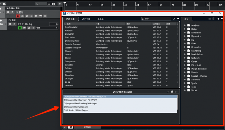Sort by the VST 版本 column header
This screenshot has height=130, width=225.
click(158, 24)
